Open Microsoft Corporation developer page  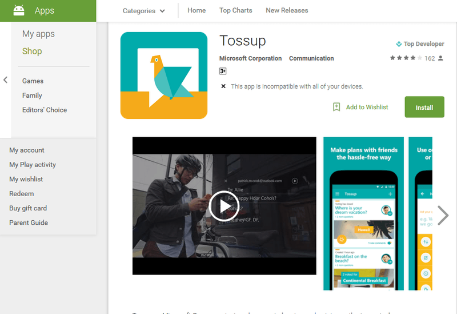click(250, 58)
